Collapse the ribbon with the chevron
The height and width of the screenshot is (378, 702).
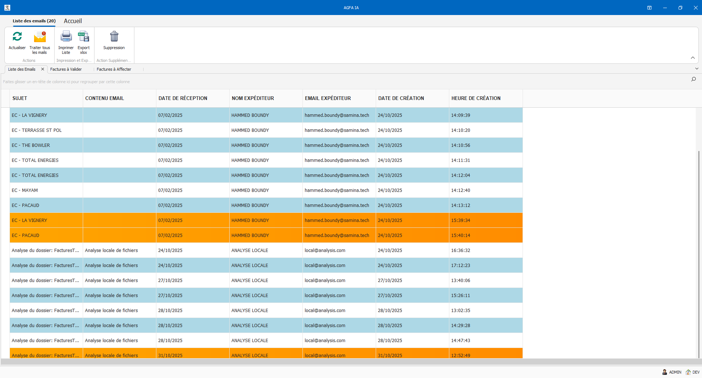[x=692, y=58]
